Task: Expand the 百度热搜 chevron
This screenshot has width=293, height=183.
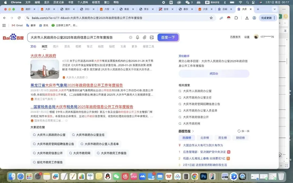Action: pos(193,131)
